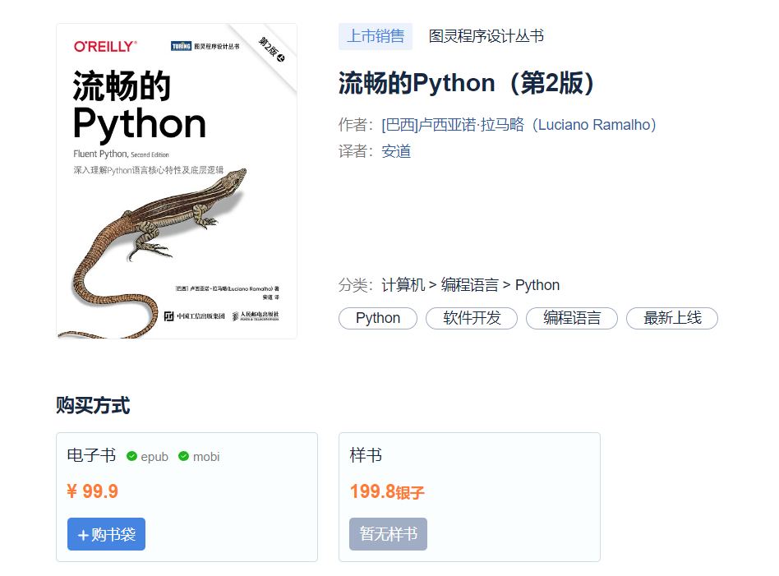Click the O'REILLY logo on cover
This screenshot has width=779, height=576.
pyautogui.click(x=105, y=47)
